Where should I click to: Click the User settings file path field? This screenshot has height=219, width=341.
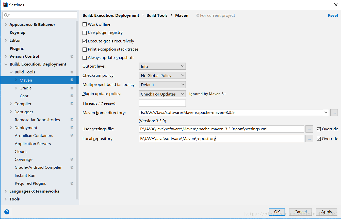(x=221, y=129)
